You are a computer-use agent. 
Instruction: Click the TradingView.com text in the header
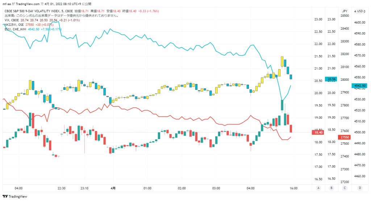click(x=28, y=4)
